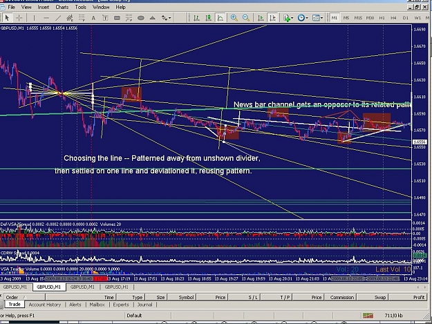Open the Journal tab

point(144,305)
